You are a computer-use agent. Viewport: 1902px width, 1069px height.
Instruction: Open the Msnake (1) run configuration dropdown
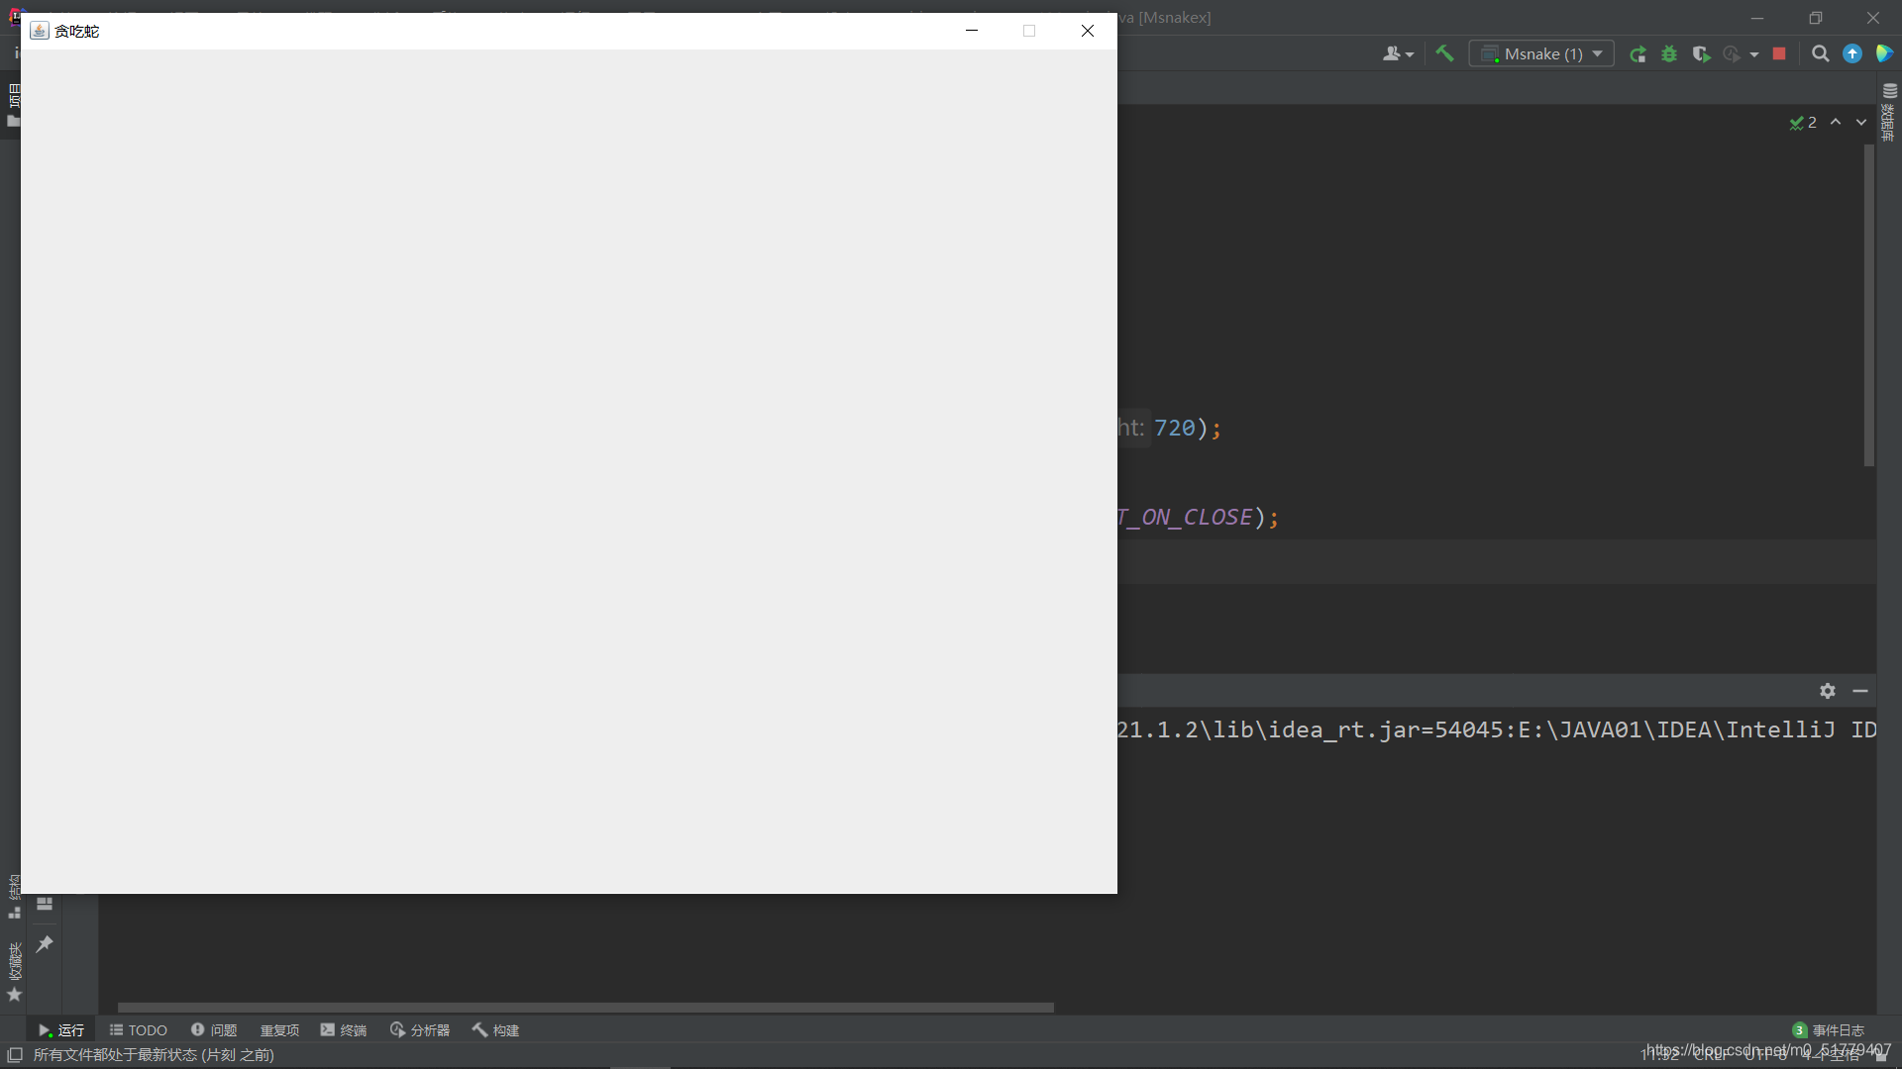tap(1541, 54)
